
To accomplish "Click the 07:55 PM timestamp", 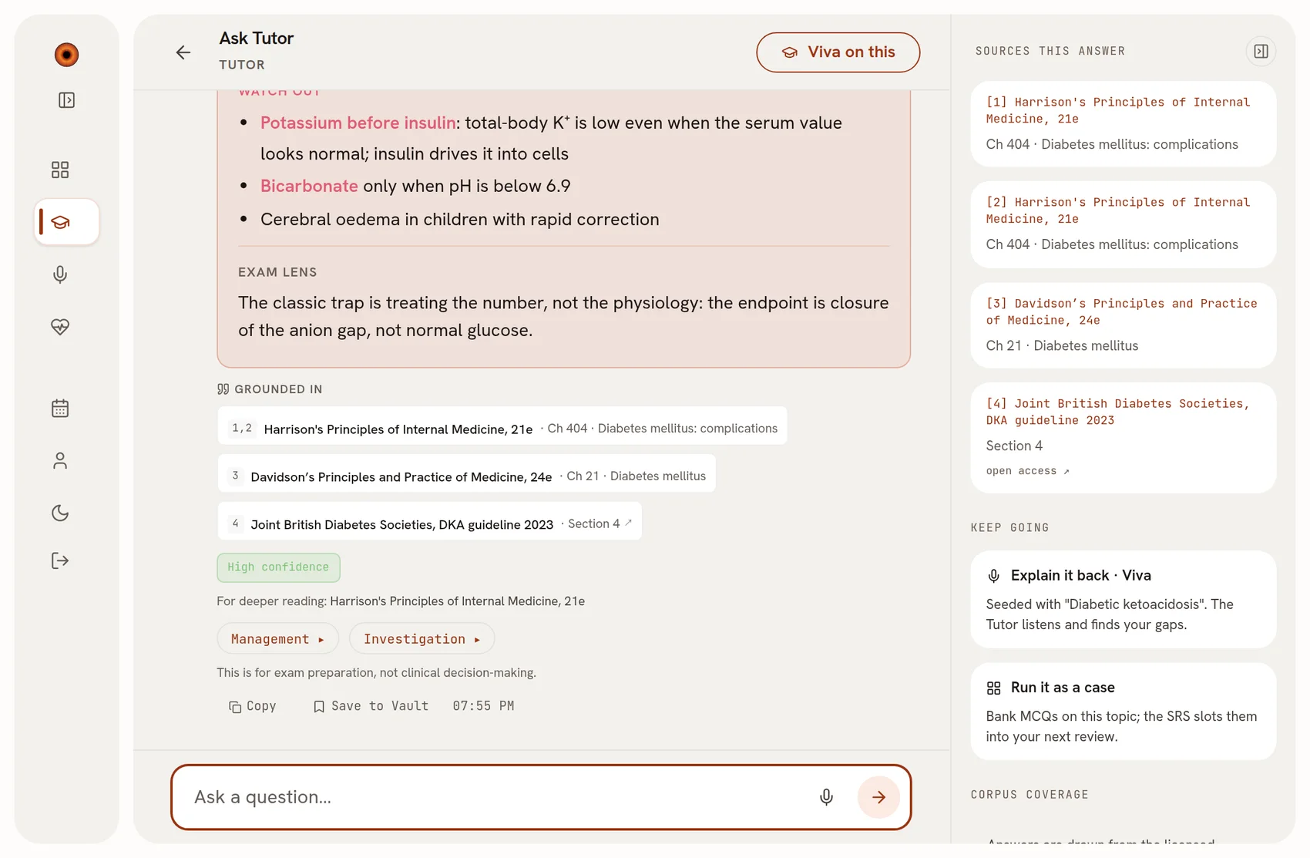I will click(x=483, y=706).
